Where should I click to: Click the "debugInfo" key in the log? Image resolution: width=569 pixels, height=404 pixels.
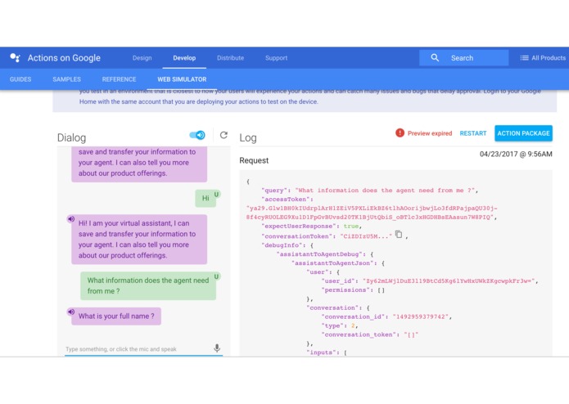[283, 245]
